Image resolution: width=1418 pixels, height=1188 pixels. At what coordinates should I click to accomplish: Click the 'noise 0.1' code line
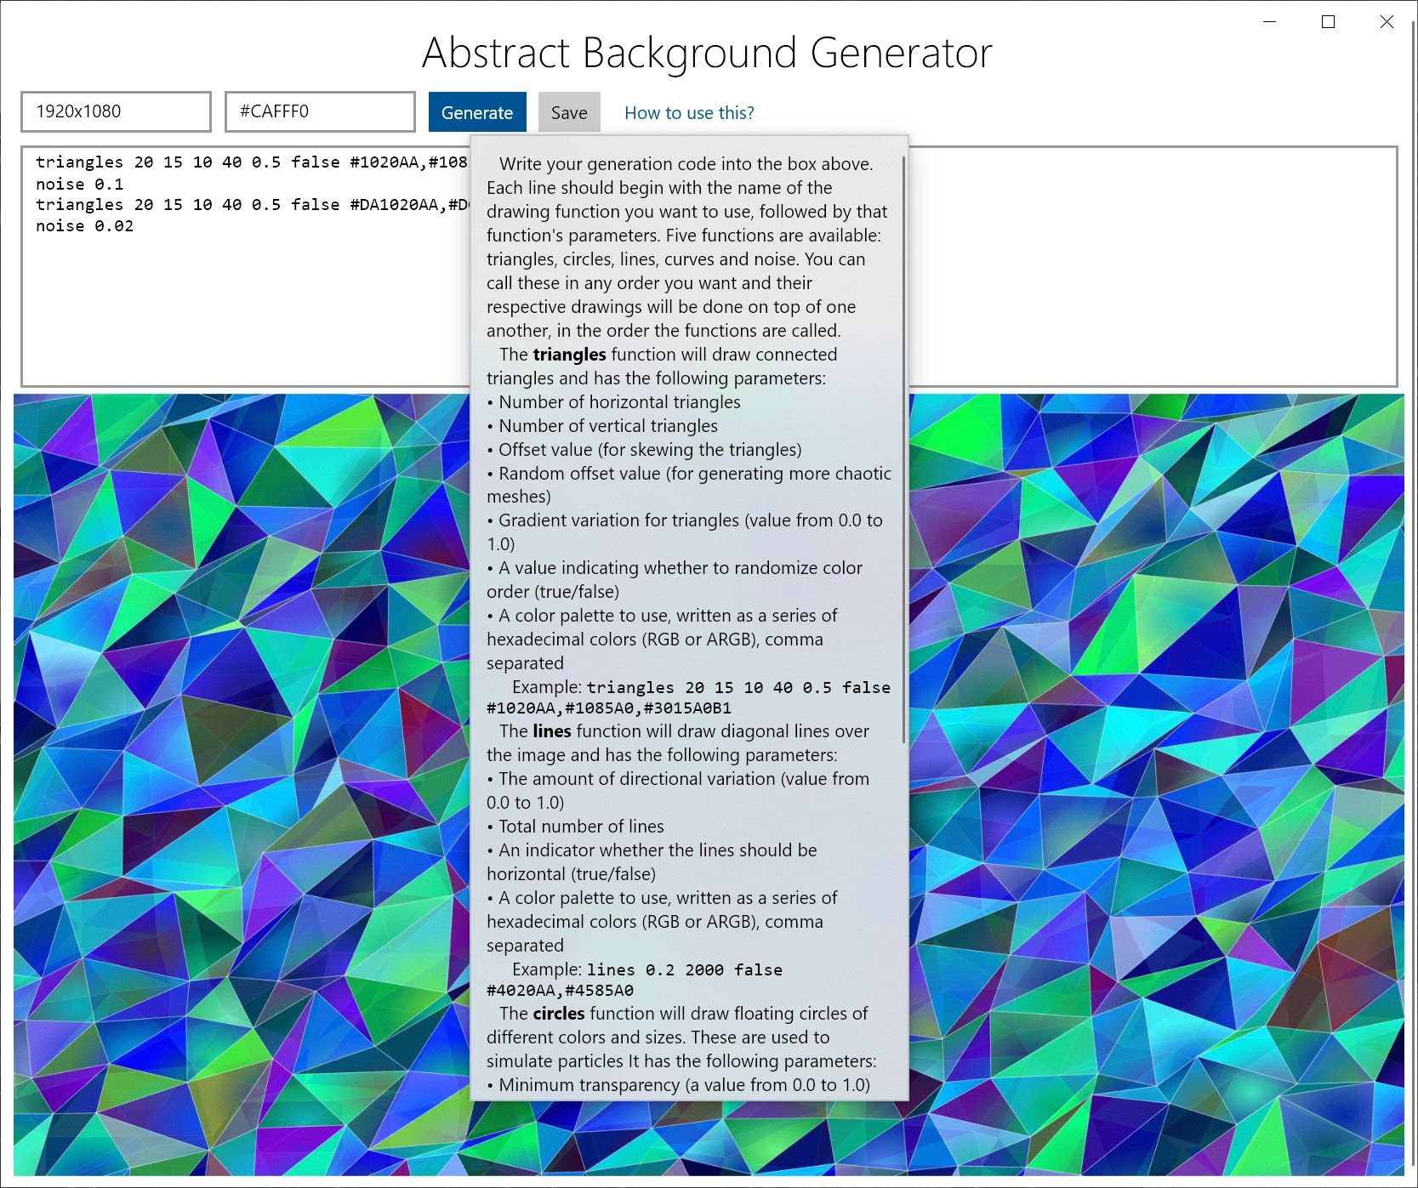[79, 184]
